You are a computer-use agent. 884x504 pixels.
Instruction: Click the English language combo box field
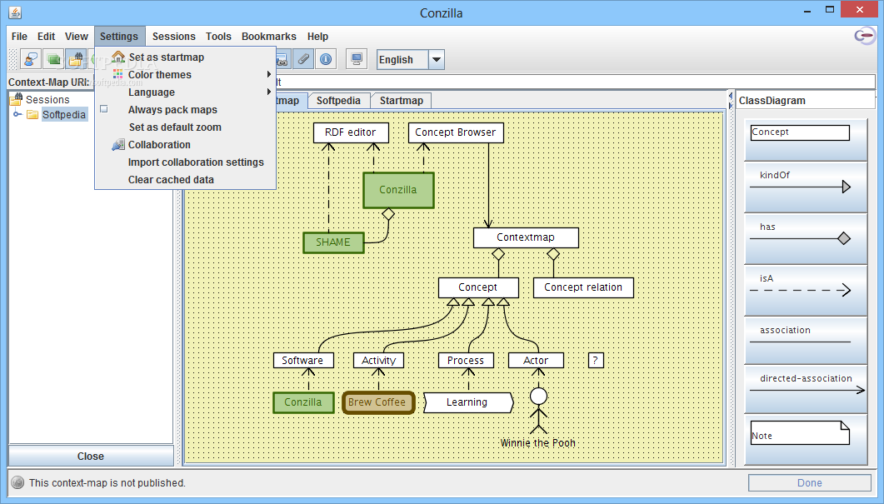[402, 59]
